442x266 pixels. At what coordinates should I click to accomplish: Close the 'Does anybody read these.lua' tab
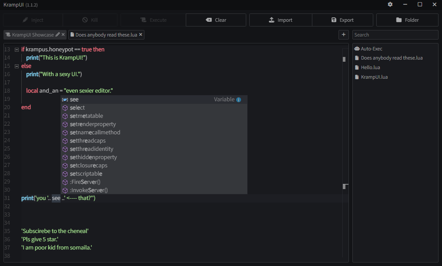pyautogui.click(x=141, y=35)
